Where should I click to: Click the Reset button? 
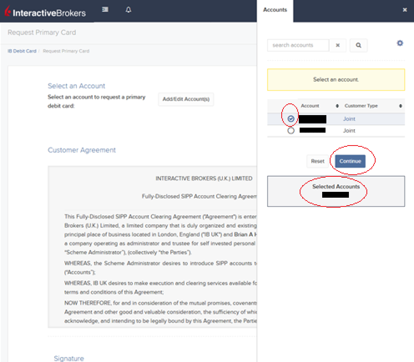pos(317,161)
